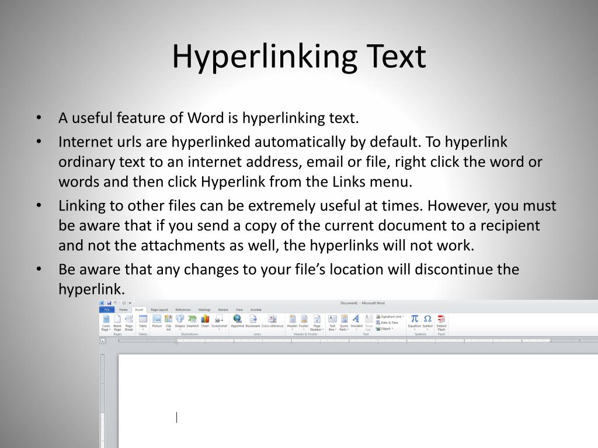Viewport: 598px width, 448px height.
Task: Click the Hyperlink button in Links group
Action: pos(238,321)
